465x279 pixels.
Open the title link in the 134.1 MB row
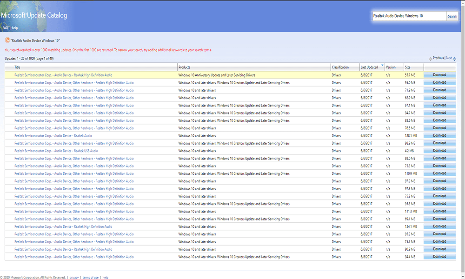pyautogui.click(x=63, y=227)
